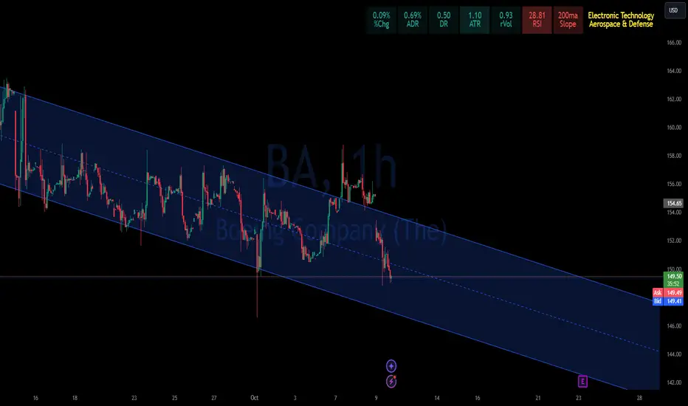The height and width of the screenshot is (406, 688).
Task: Click the 28.81 RSI indicator cell
Action: (x=537, y=20)
